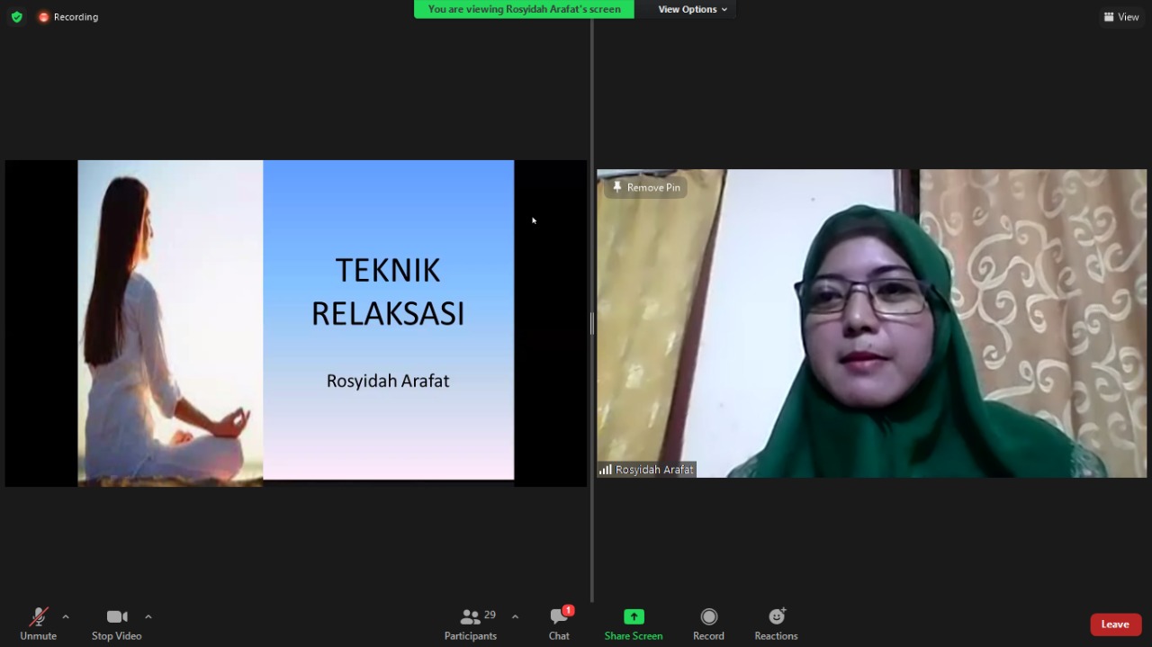This screenshot has height=647, width=1152.
Task: Expand participants options arrow
Action: pyautogui.click(x=515, y=616)
